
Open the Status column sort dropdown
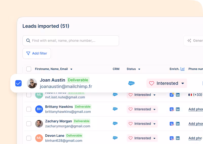click(139, 69)
